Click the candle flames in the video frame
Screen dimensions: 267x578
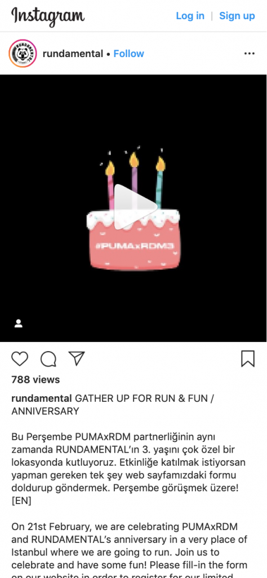pyautogui.click(x=135, y=161)
